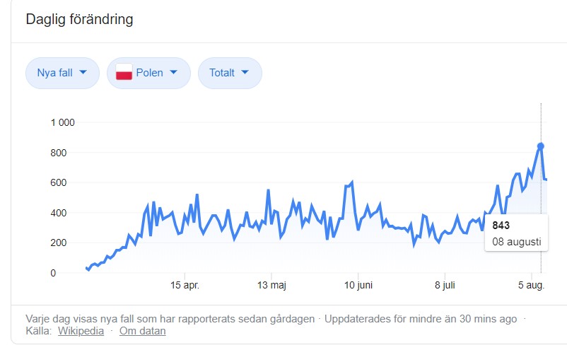Expand the Totalt dropdown
Image resolution: width=567 pixels, height=350 pixels.
(x=230, y=73)
